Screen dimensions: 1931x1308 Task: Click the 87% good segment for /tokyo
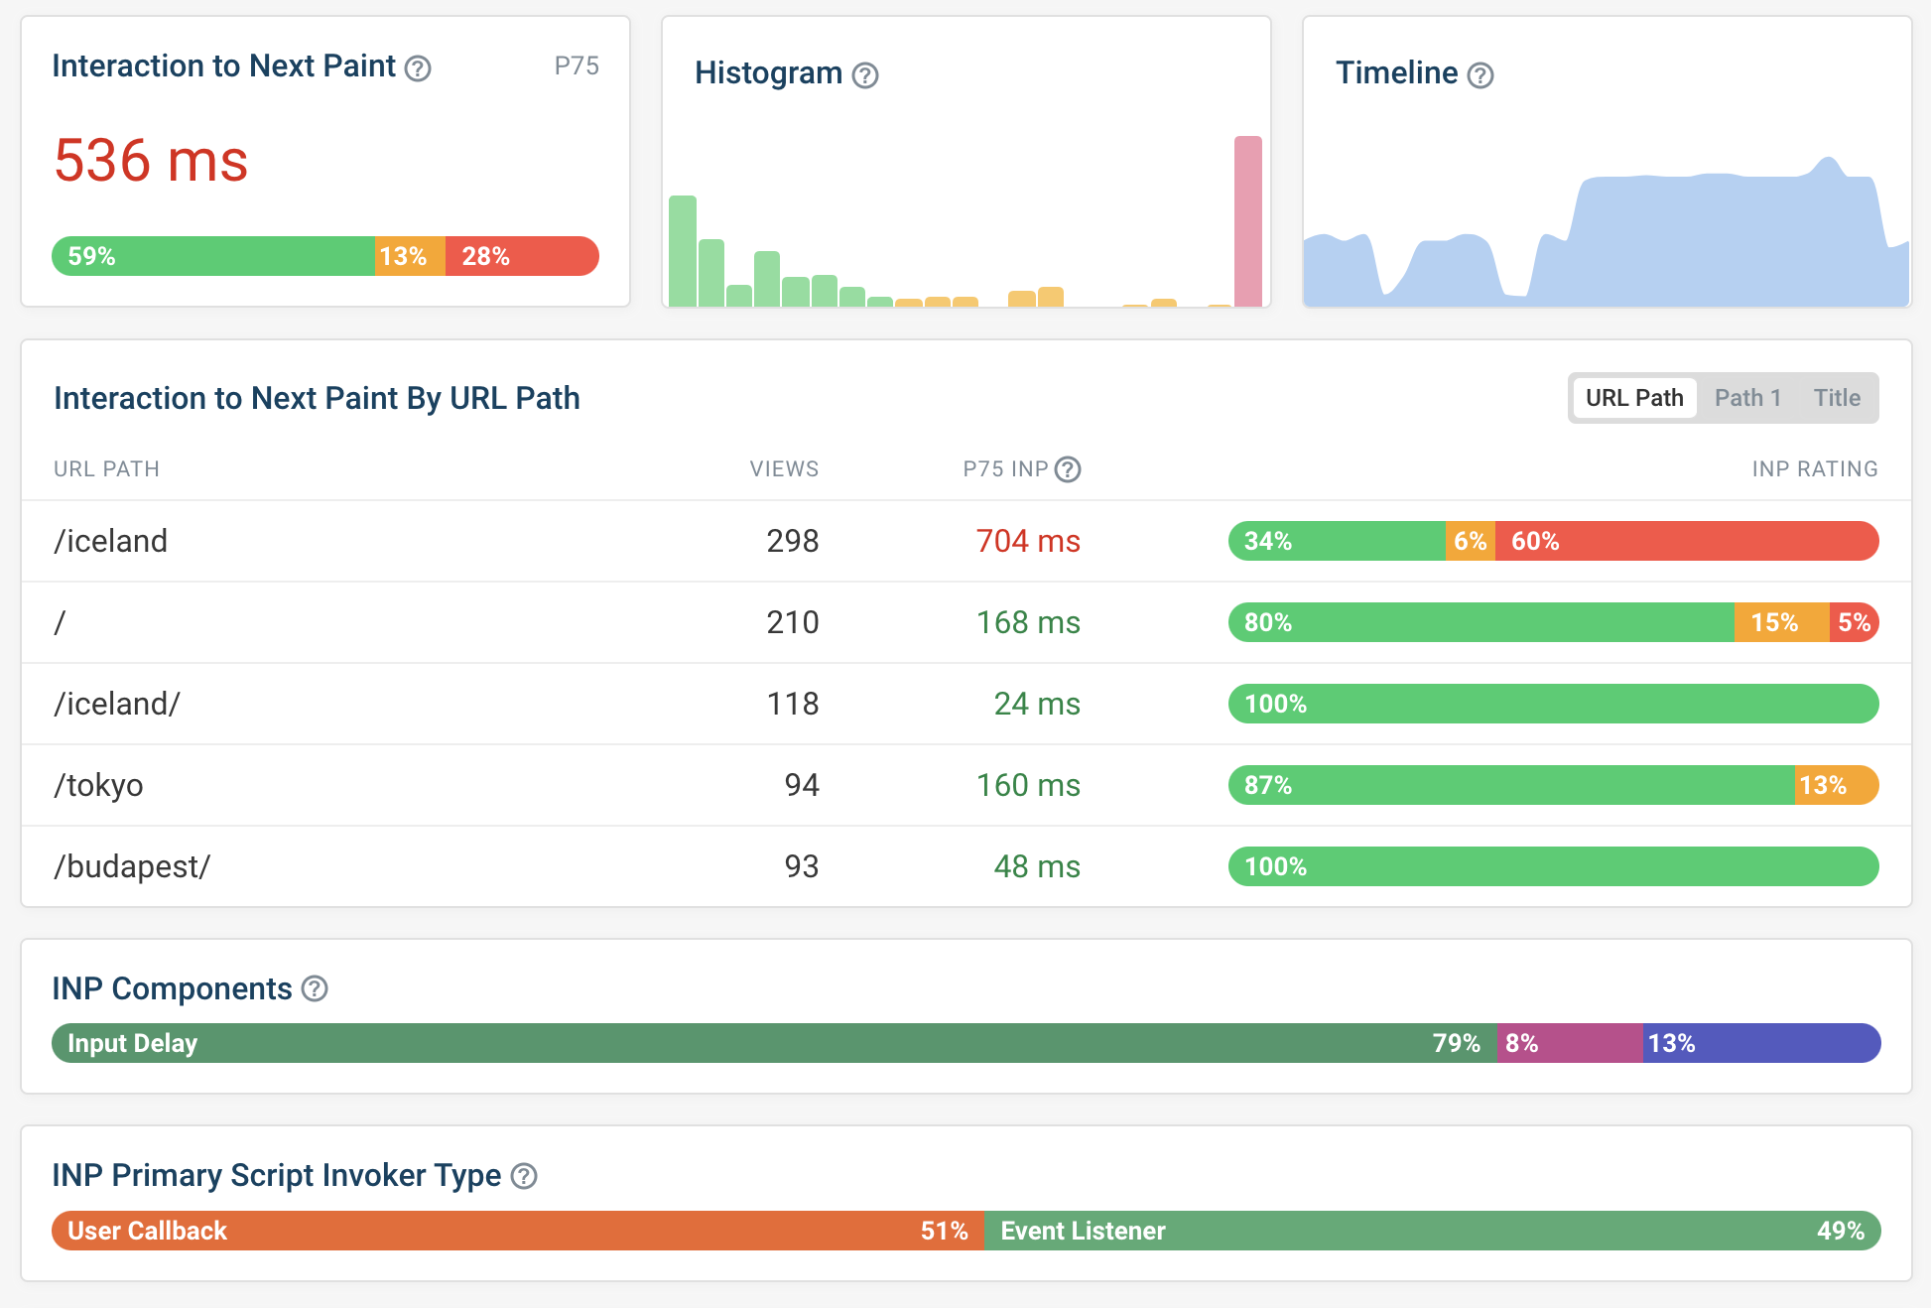pyautogui.click(x=1511, y=785)
